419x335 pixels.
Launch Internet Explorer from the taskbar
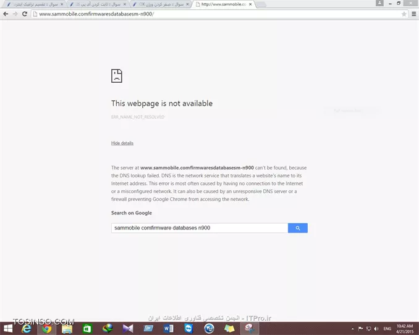tap(26, 328)
